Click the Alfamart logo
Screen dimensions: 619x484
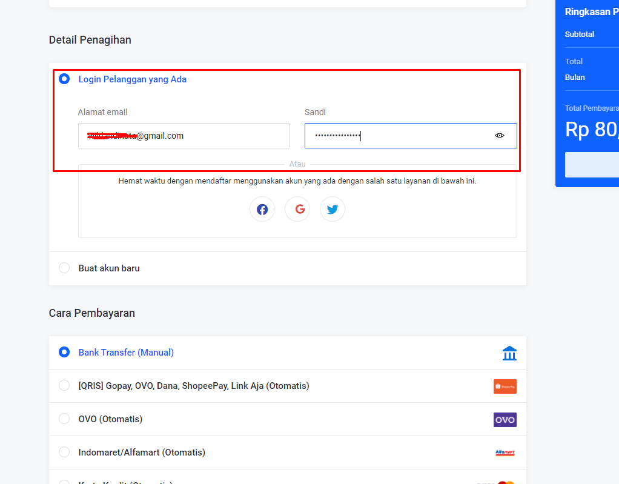505,453
